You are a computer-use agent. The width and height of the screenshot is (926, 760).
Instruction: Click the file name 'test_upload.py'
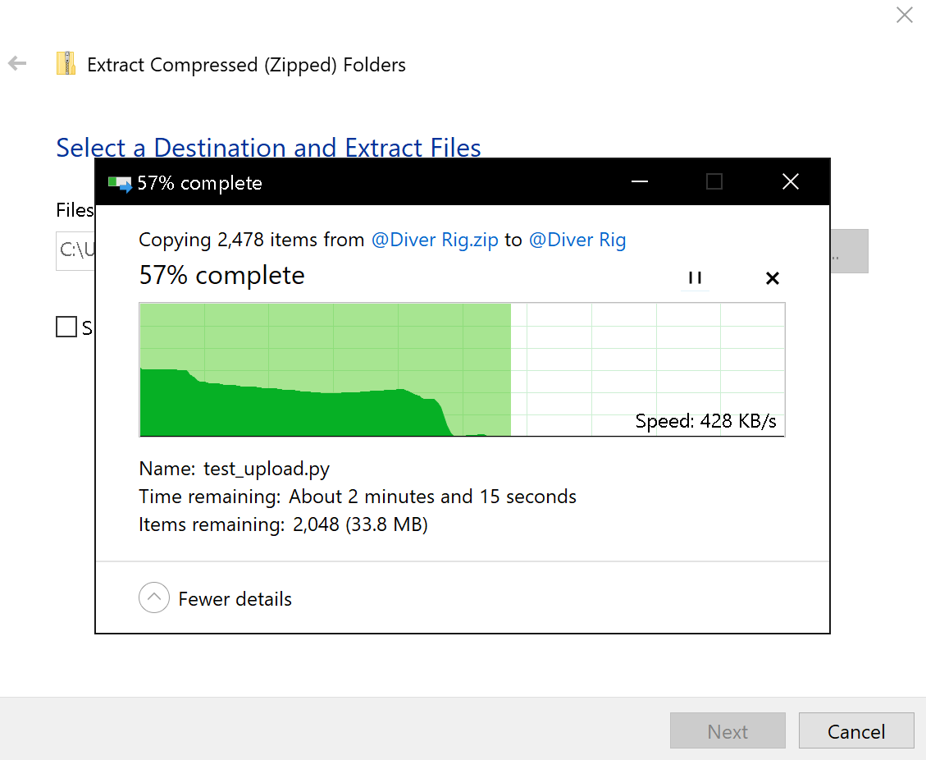(x=267, y=469)
